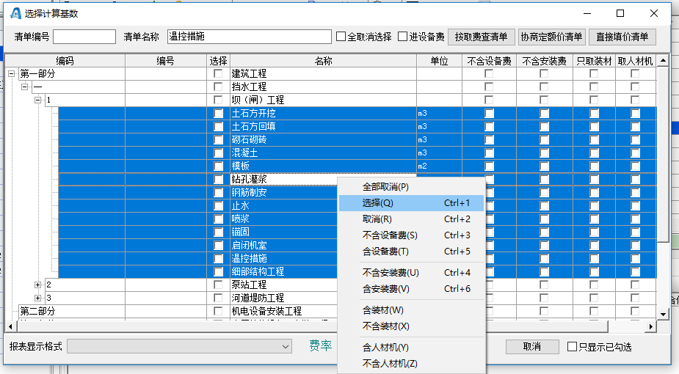This screenshot has height=374, width=679.
Task: Click the 清单编号 input field
Action: pos(84,37)
